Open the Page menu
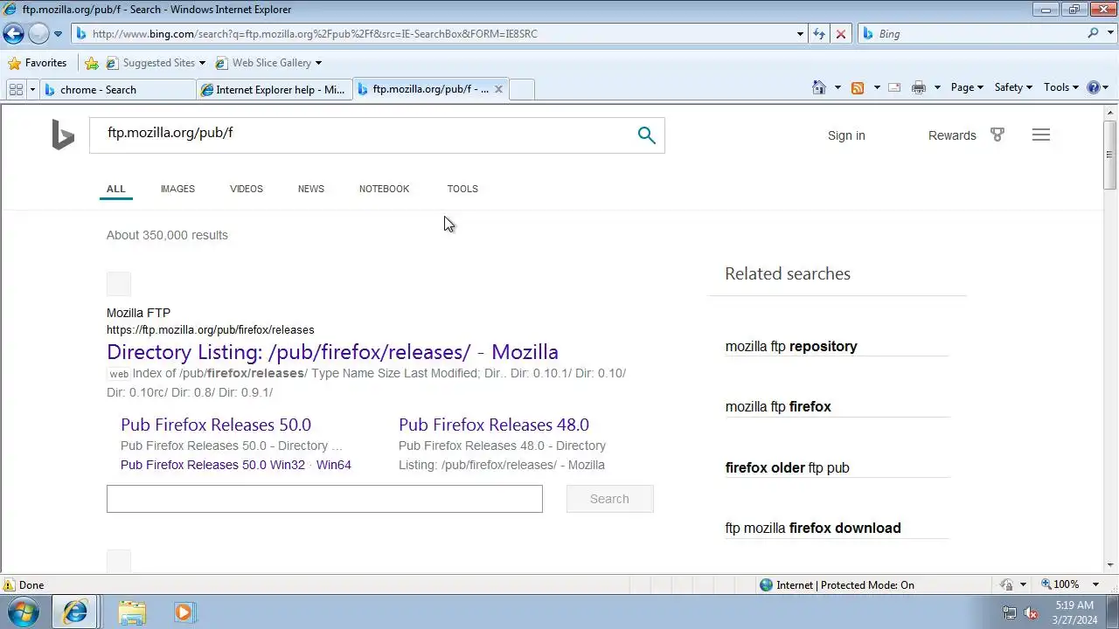 point(967,87)
